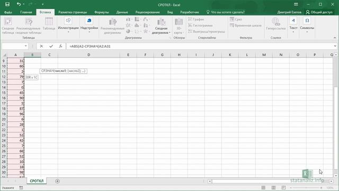Expand the Иллюстрации dropdown
Screen dimensions: 339x191
[x=68, y=25]
